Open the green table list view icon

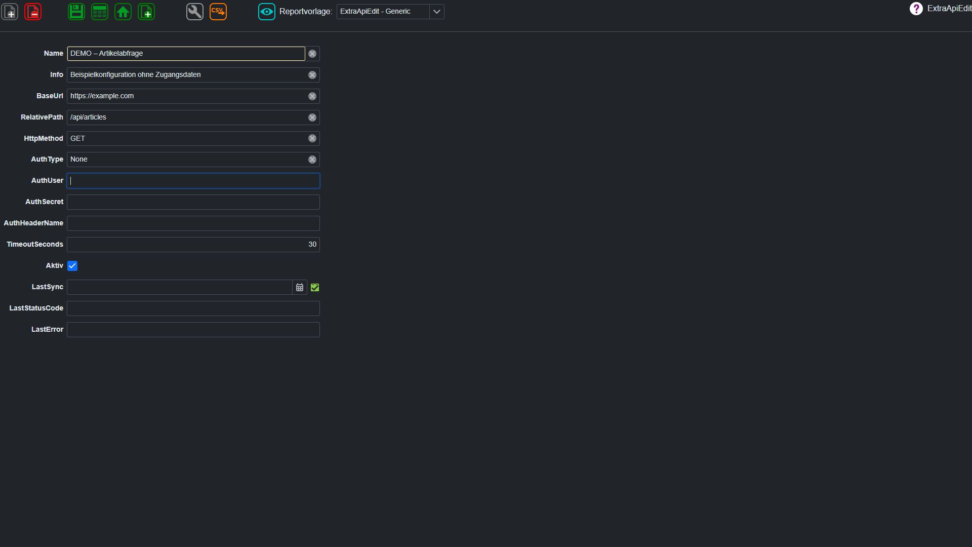[x=100, y=12]
